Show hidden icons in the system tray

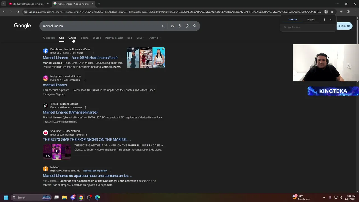pos(324,198)
